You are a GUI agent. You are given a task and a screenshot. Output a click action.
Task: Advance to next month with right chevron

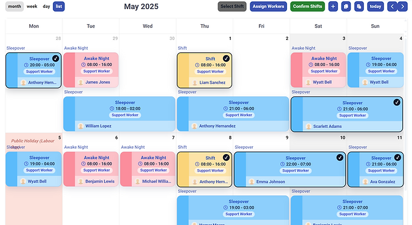click(x=402, y=7)
